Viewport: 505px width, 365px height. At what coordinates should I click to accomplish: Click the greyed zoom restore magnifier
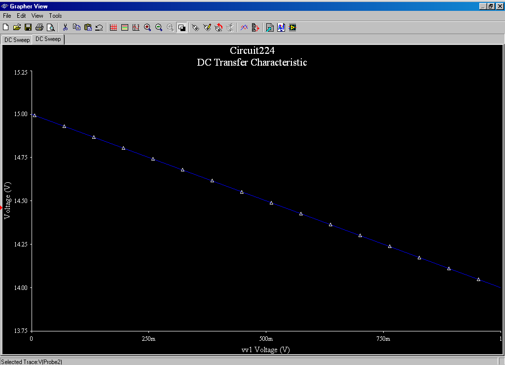pyautogui.click(x=170, y=27)
